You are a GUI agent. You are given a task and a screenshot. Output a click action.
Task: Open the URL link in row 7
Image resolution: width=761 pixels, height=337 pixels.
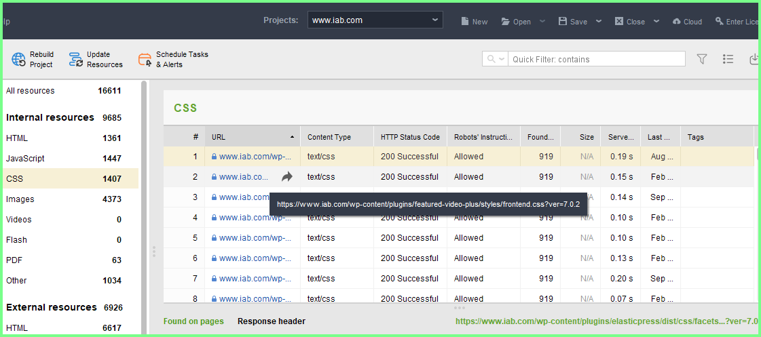[x=255, y=279]
